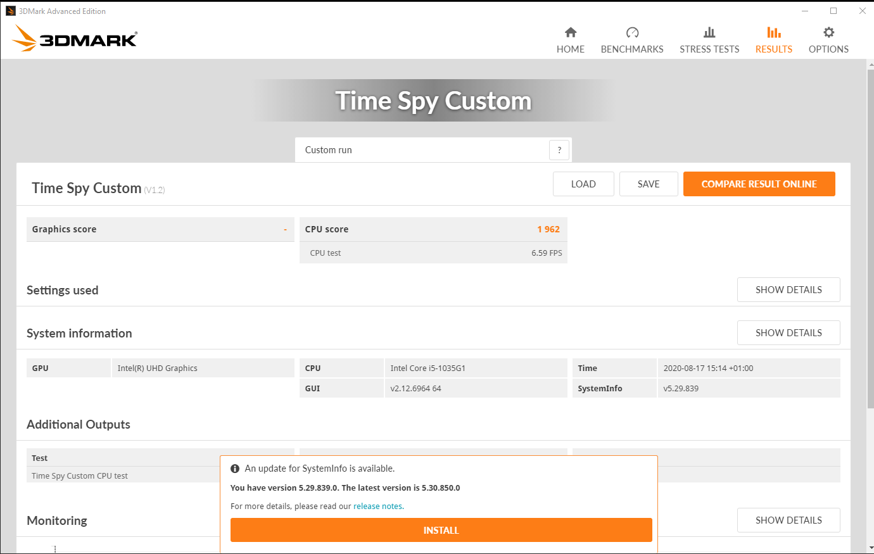Switch to the BENCHMARKS tab label

tap(632, 49)
